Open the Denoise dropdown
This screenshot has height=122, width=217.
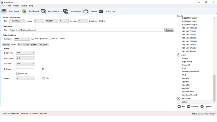(x=26, y=64)
